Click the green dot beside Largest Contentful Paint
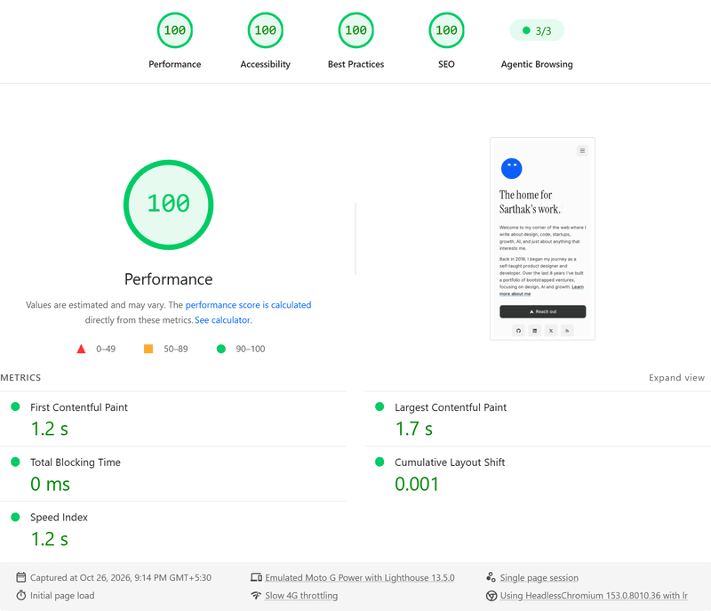The image size is (711, 611). click(379, 406)
